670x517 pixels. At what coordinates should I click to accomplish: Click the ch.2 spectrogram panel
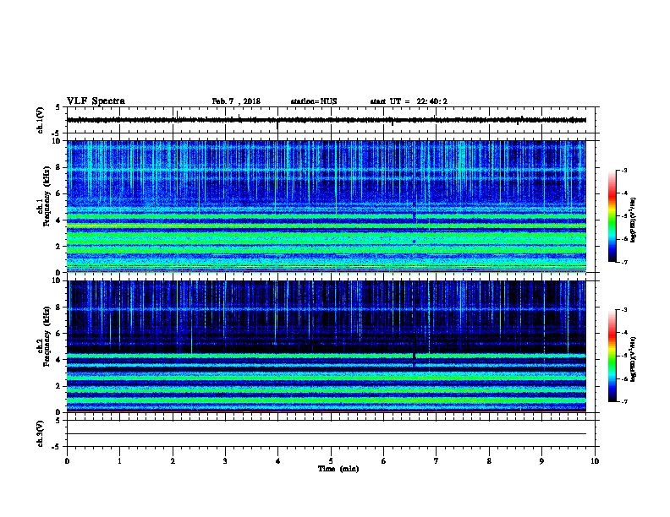(x=327, y=346)
